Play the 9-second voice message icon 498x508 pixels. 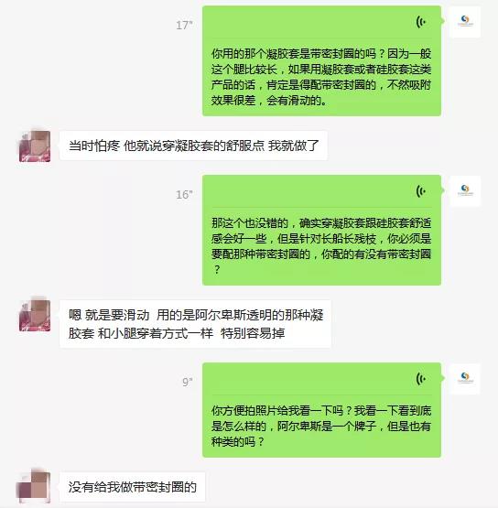(420, 379)
